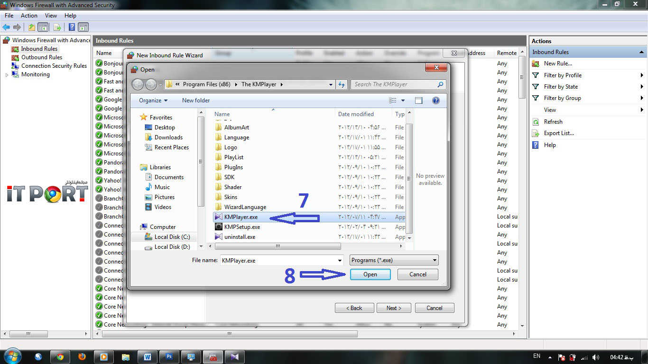Click the Change your view icon
Viewport: 648px width, 364px height.
click(x=393, y=100)
